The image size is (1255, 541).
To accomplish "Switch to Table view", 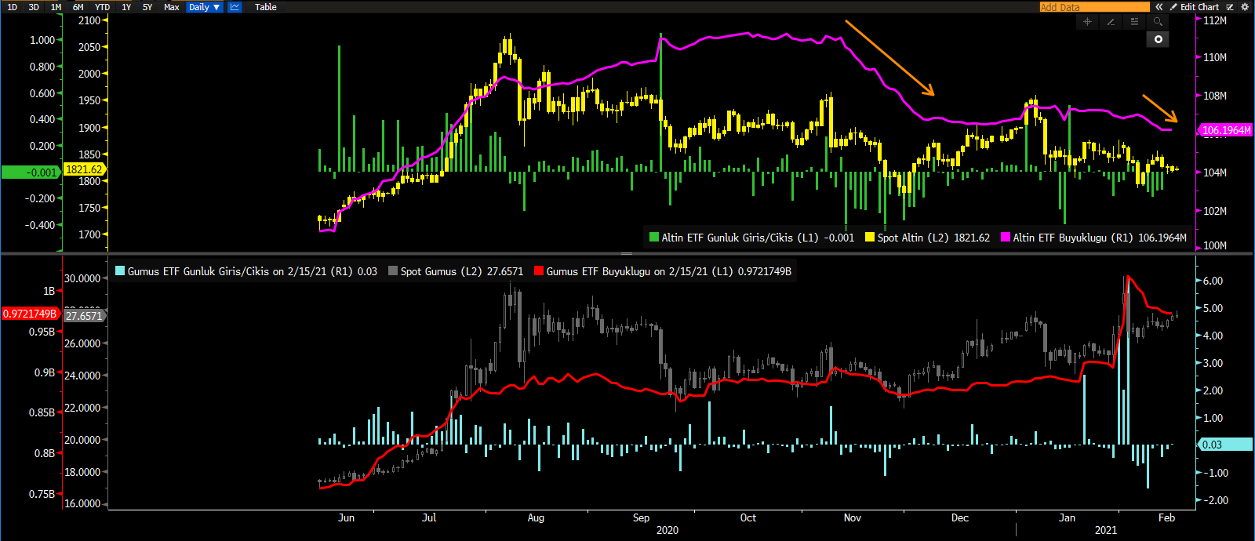I will coord(266,7).
